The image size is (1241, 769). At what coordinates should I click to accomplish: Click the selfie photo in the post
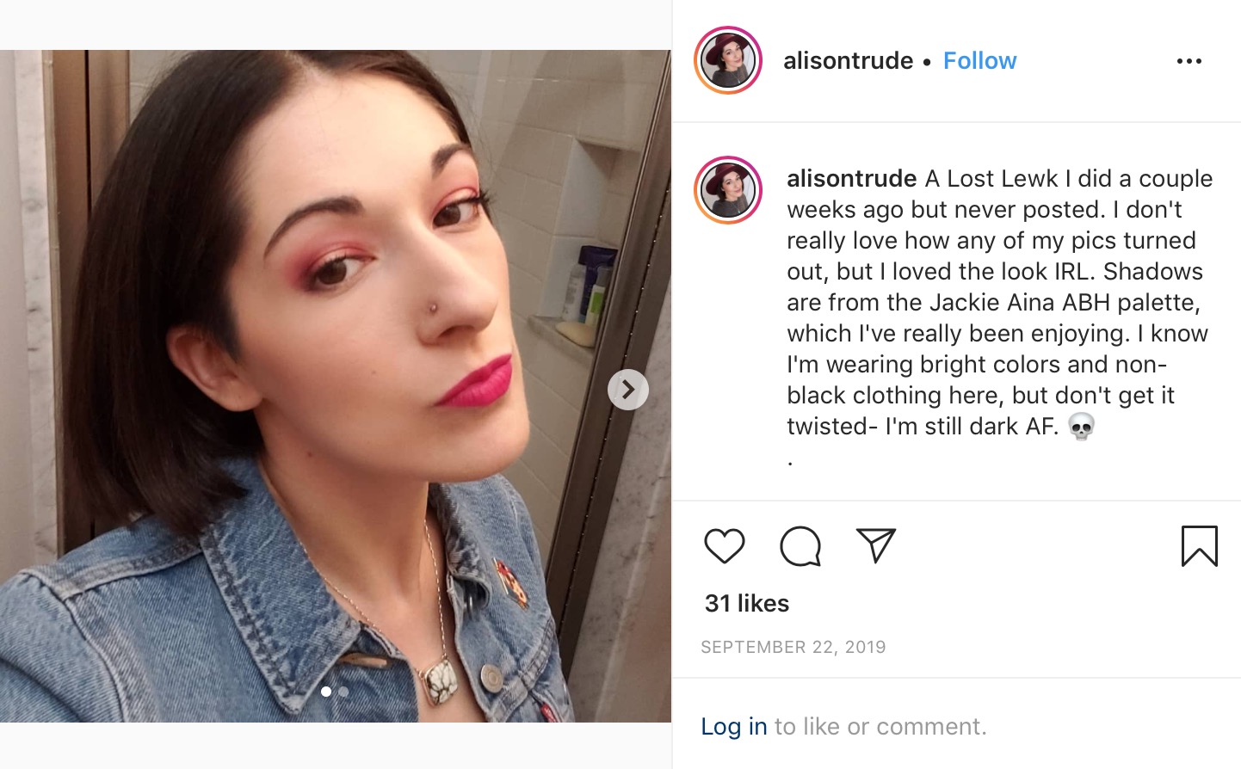click(x=336, y=386)
